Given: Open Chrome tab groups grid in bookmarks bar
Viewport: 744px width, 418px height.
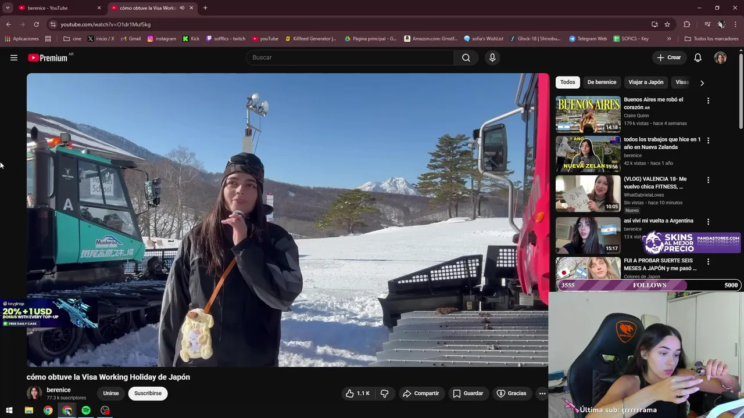Looking at the screenshot, I should point(48,39).
